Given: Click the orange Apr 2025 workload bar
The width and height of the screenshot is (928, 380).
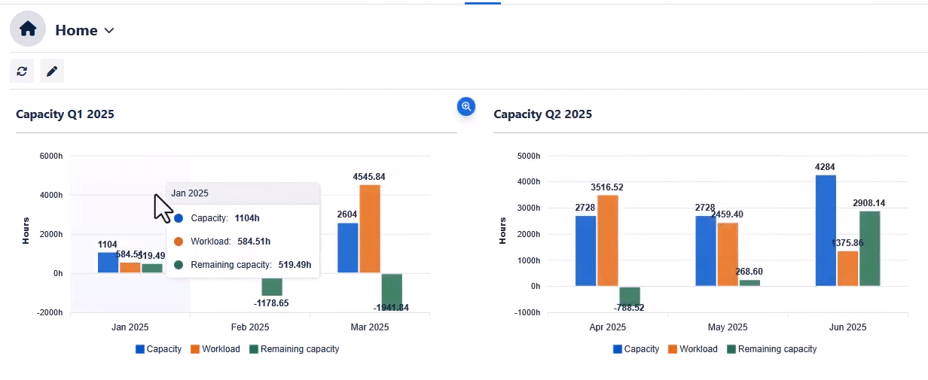Looking at the screenshot, I should click(608, 241).
